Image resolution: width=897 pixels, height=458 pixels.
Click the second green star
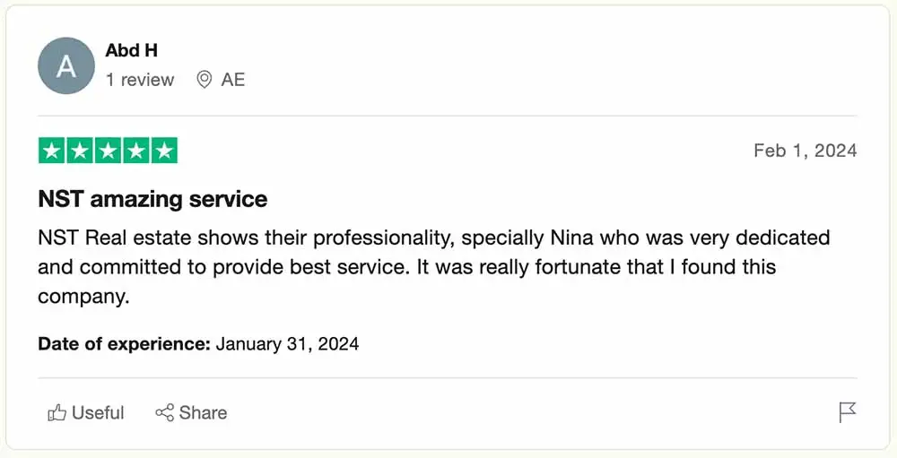(x=80, y=151)
